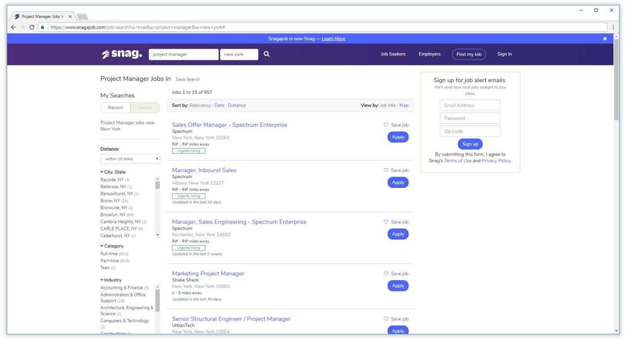
Task: Click the Email Address field
Action: pos(470,105)
